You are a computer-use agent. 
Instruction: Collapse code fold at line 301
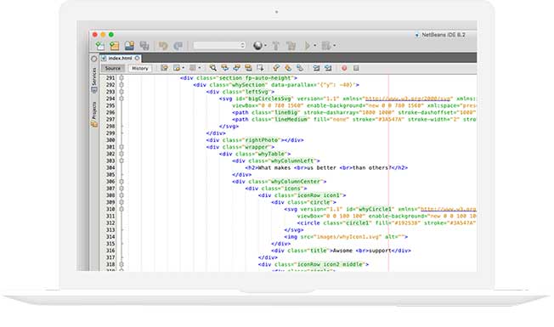122,147
